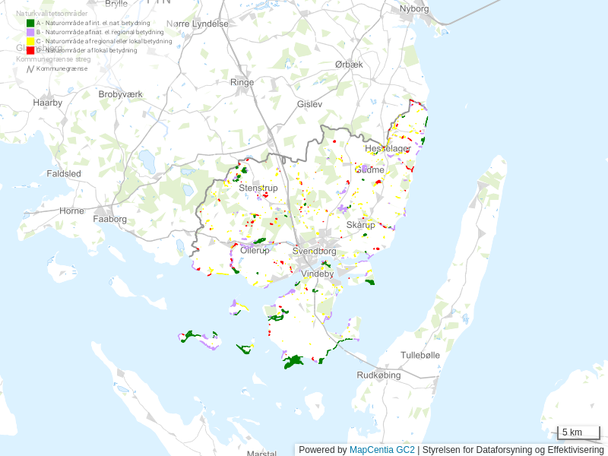Click the Styrelsen for Dataforsyning attribution text
Screen dimensions: 608x456
point(513,450)
